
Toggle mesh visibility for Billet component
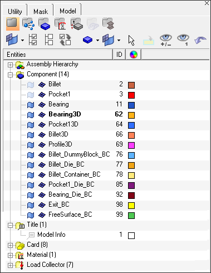pos(42,85)
